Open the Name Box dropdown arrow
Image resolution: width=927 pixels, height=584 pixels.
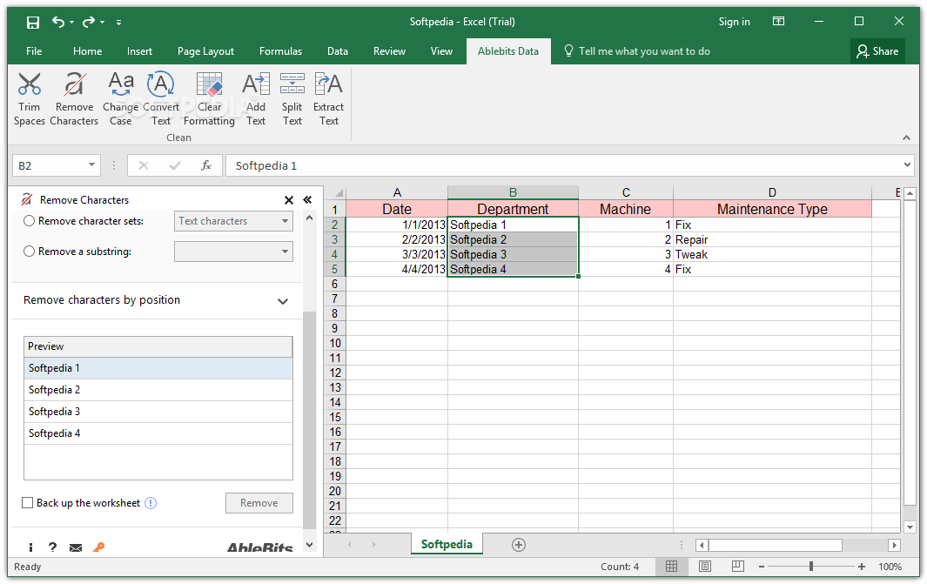tap(91, 164)
